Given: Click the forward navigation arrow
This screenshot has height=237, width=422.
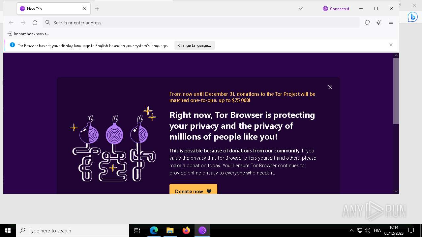Looking at the screenshot, I should pyautogui.click(x=23, y=23).
